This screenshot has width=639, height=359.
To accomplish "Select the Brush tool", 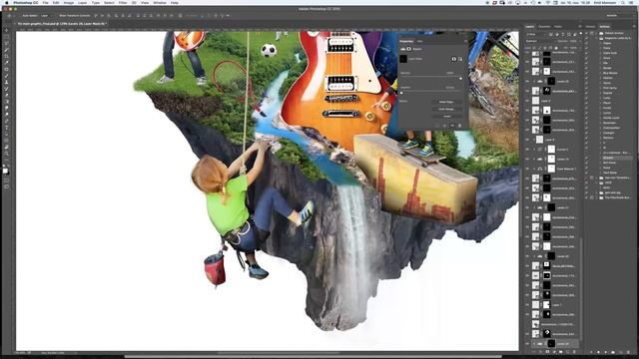I will 6,76.
